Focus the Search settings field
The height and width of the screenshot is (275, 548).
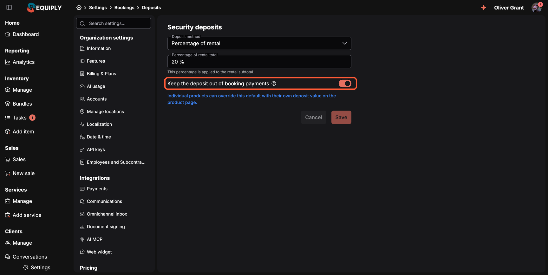click(114, 23)
